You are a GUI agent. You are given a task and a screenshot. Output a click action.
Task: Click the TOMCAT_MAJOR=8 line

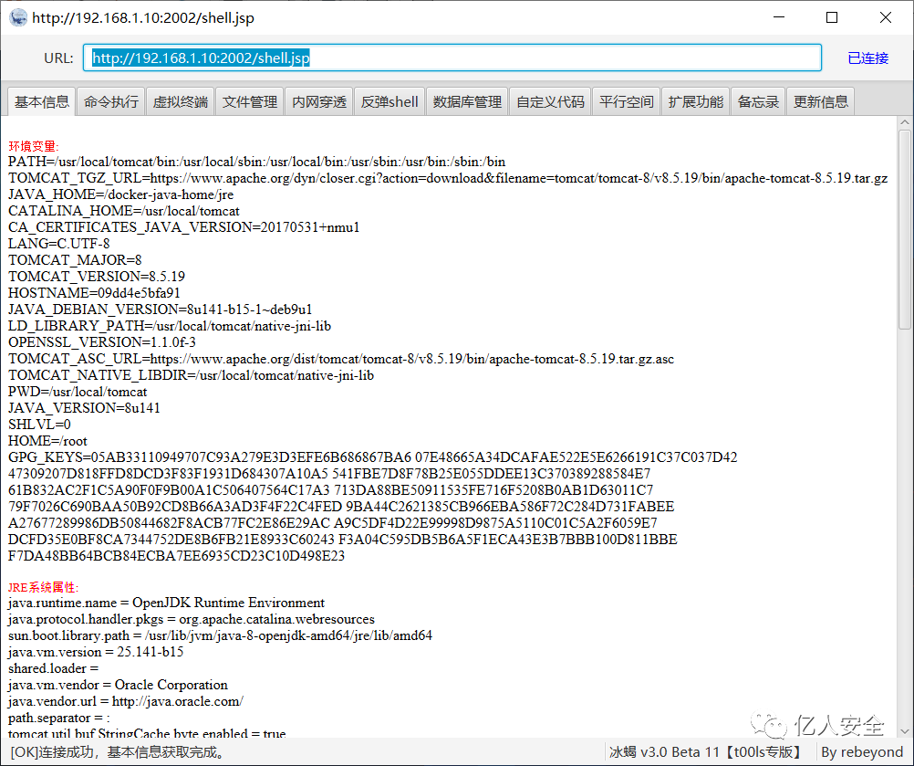(x=75, y=259)
